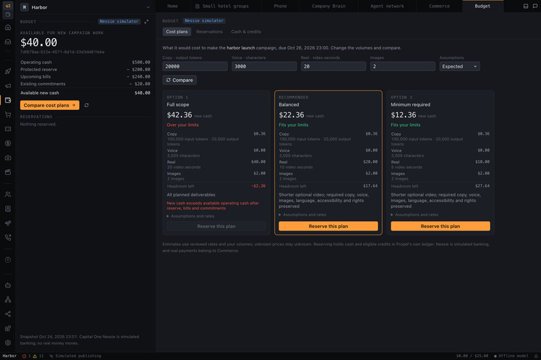541x360 pixels.
Task: Click the Nessie simulator badge in main header
Action: point(204,21)
